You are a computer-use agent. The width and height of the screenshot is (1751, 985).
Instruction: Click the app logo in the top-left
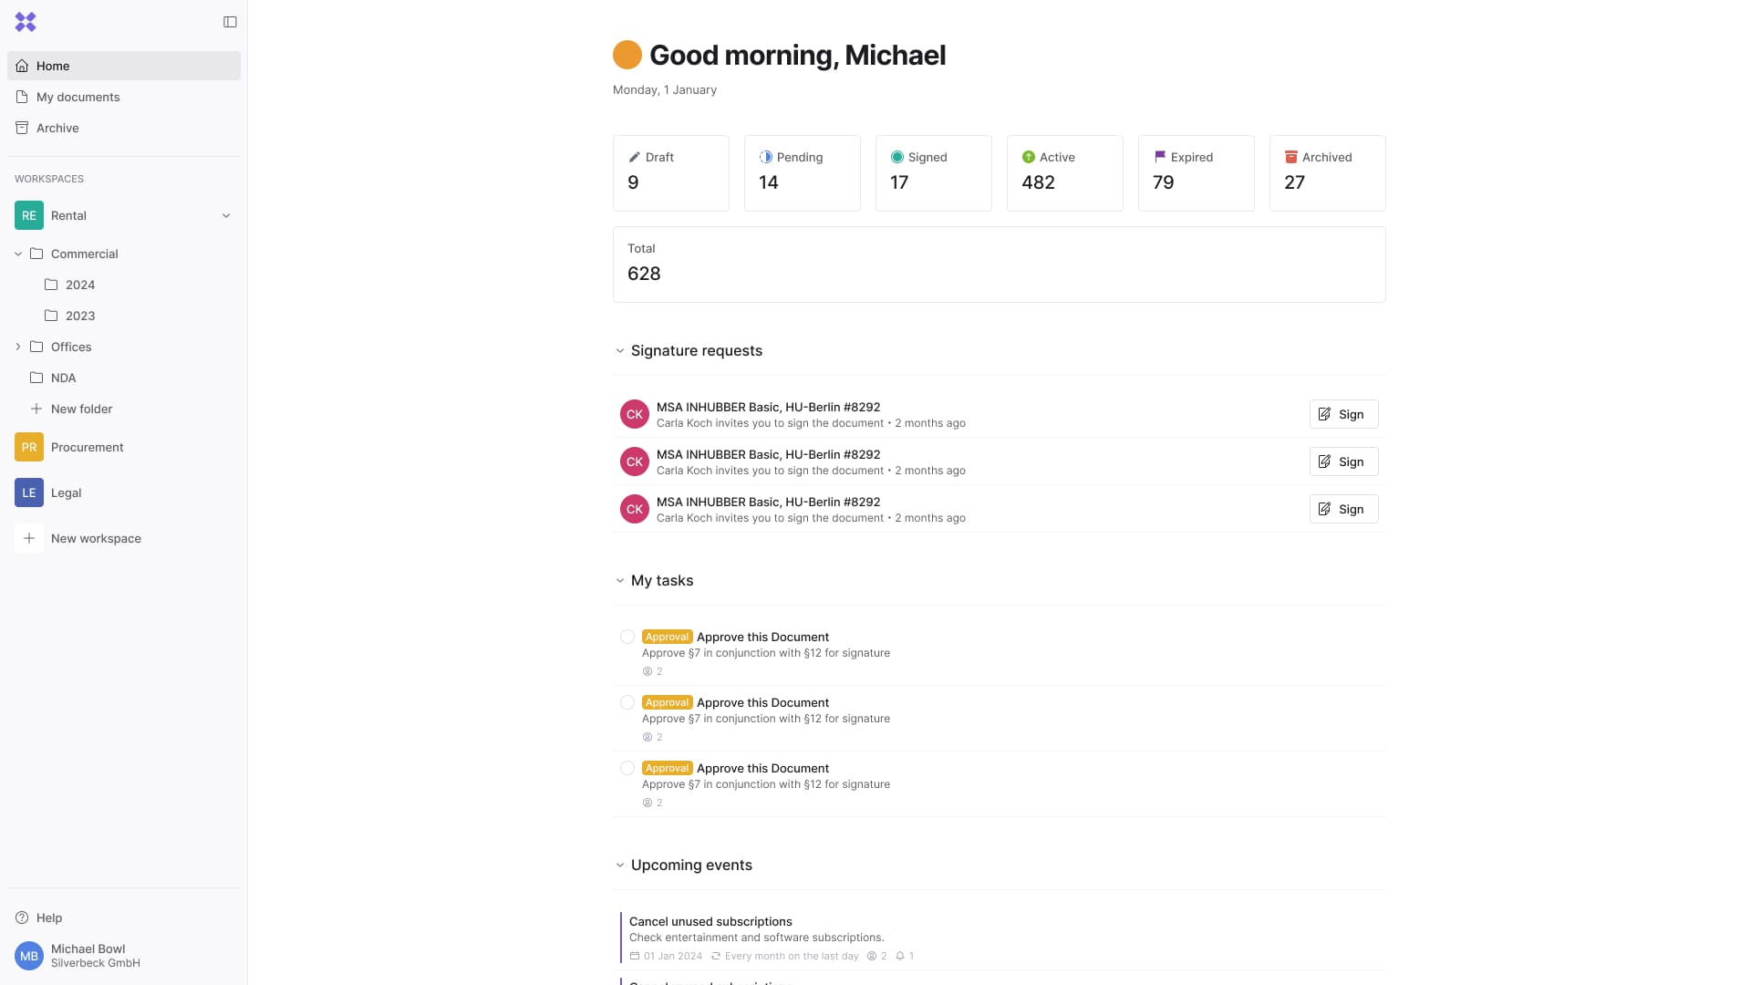pos(26,22)
